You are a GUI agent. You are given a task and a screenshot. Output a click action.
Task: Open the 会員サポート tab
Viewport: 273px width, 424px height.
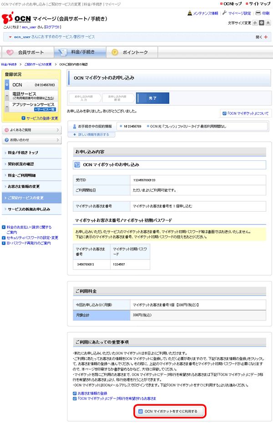27,52
